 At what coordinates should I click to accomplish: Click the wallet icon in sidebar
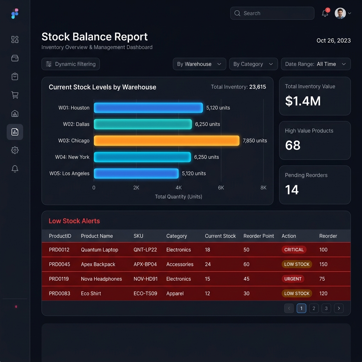coord(15,58)
